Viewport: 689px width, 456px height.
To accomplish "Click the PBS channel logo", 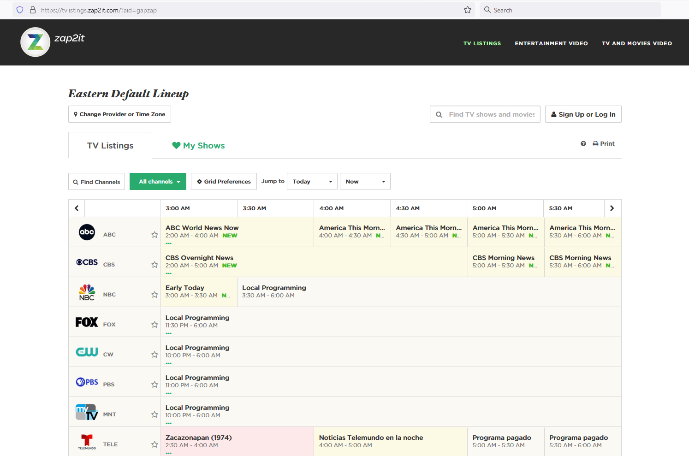I will (x=87, y=382).
